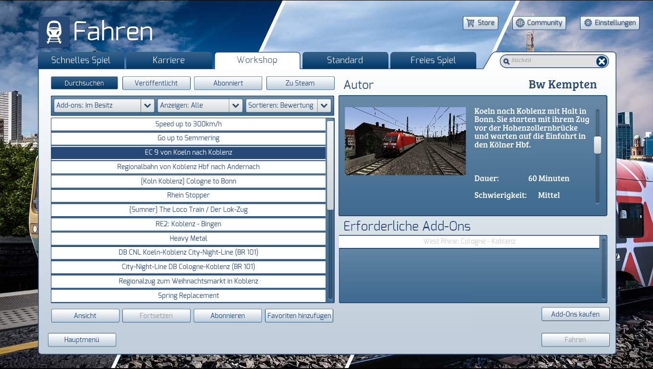Select 'City-Night-Line DB Cologne-Koblenz (BR 101)'
The width and height of the screenshot is (653, 369).
[188, 267]
